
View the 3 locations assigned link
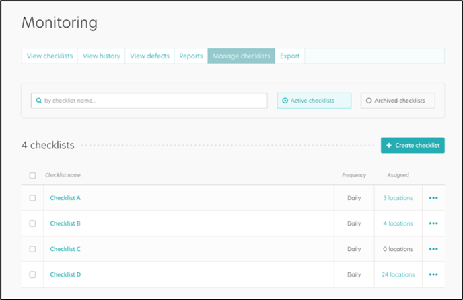click(x=398, y=198)
